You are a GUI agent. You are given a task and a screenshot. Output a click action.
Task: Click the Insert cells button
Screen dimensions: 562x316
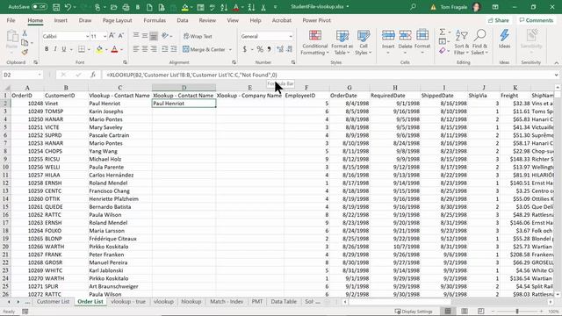point(388,42)
